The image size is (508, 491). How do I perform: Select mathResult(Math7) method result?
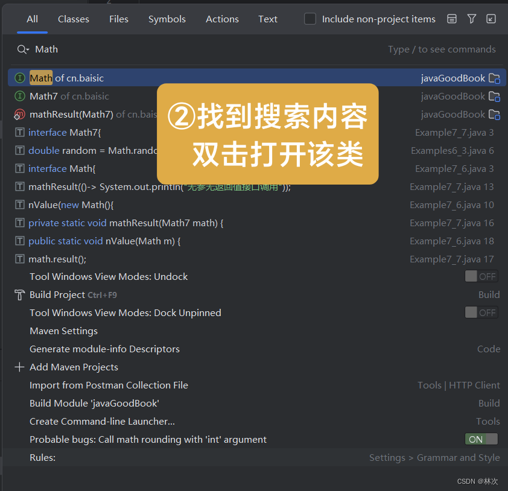(257, 115)
